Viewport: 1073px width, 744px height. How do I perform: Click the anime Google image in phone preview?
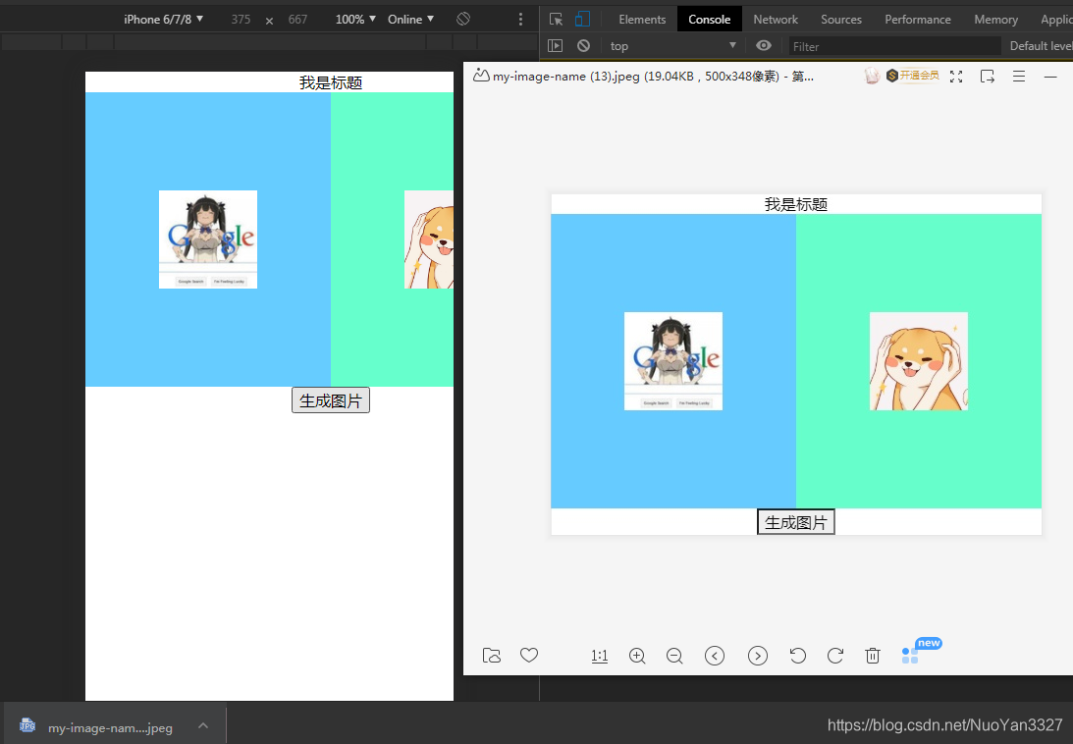coord(208,239)
